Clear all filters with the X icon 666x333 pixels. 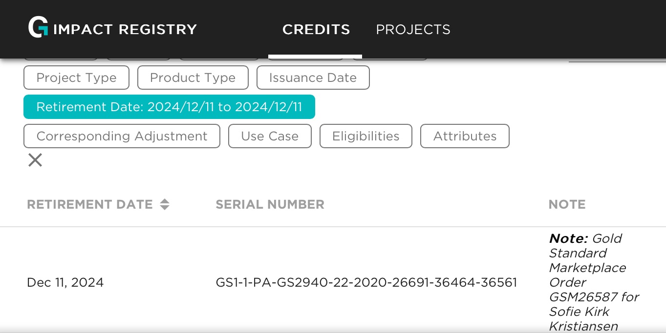coord(35,160)
